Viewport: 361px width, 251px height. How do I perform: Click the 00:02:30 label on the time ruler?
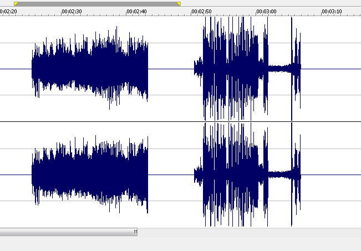[x=72, y=12]
